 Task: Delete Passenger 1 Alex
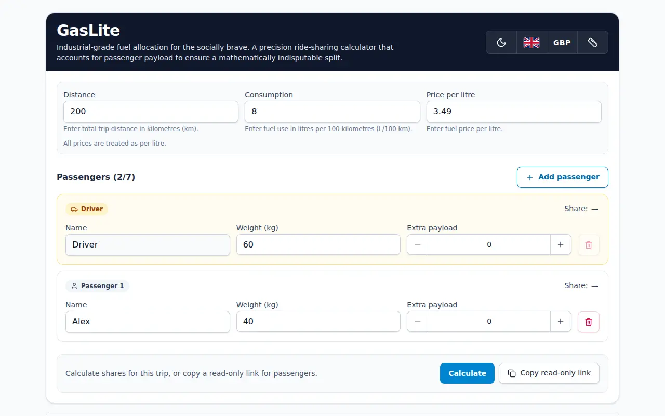589,322
